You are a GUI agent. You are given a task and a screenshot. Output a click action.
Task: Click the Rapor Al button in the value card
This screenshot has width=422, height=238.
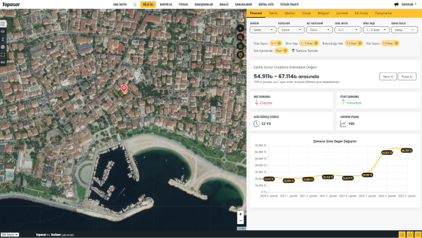388,77
